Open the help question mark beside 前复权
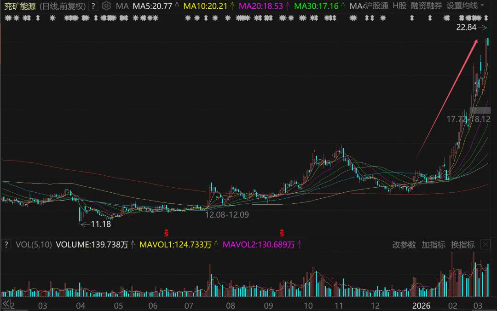This screenshot has height=311, width=497. (x=93, y=6)
